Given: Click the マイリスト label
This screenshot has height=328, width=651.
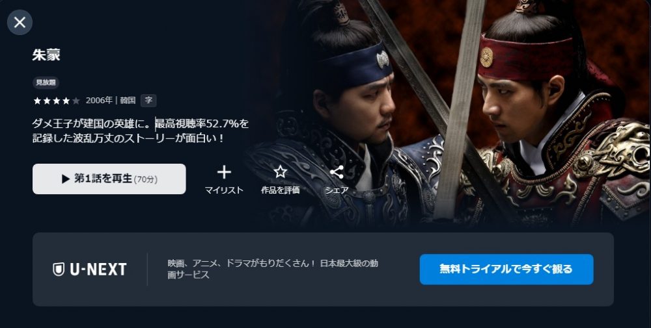Looking at the screenshot, I should click(x=224, y=190).
